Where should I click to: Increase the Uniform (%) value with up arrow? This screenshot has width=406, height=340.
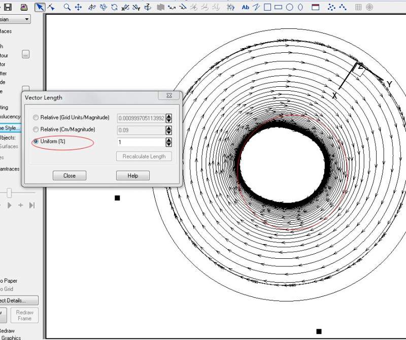(168, 140)
